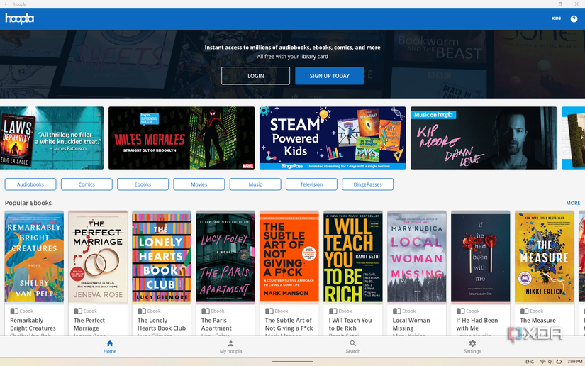
Task: Click Ebook icon under If He Had Been
Action: click(460, 311)
